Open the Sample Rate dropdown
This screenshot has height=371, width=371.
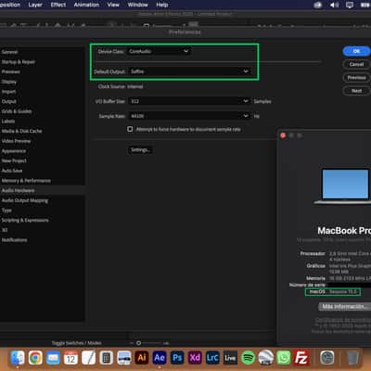[x=189, y=116]
